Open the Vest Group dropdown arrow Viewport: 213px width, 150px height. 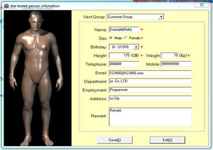pos(161,17)
